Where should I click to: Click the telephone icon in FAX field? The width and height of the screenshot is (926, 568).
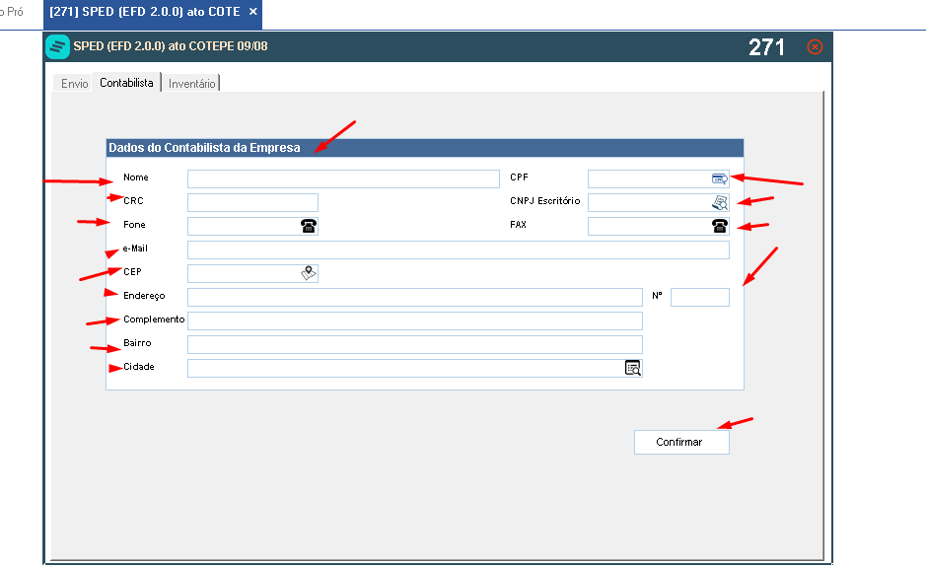click(x=719, y=226)
